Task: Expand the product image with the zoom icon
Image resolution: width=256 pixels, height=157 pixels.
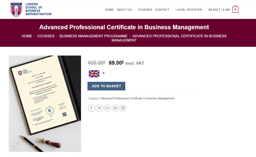Action: pyautogui.click(x=15, y=145)
